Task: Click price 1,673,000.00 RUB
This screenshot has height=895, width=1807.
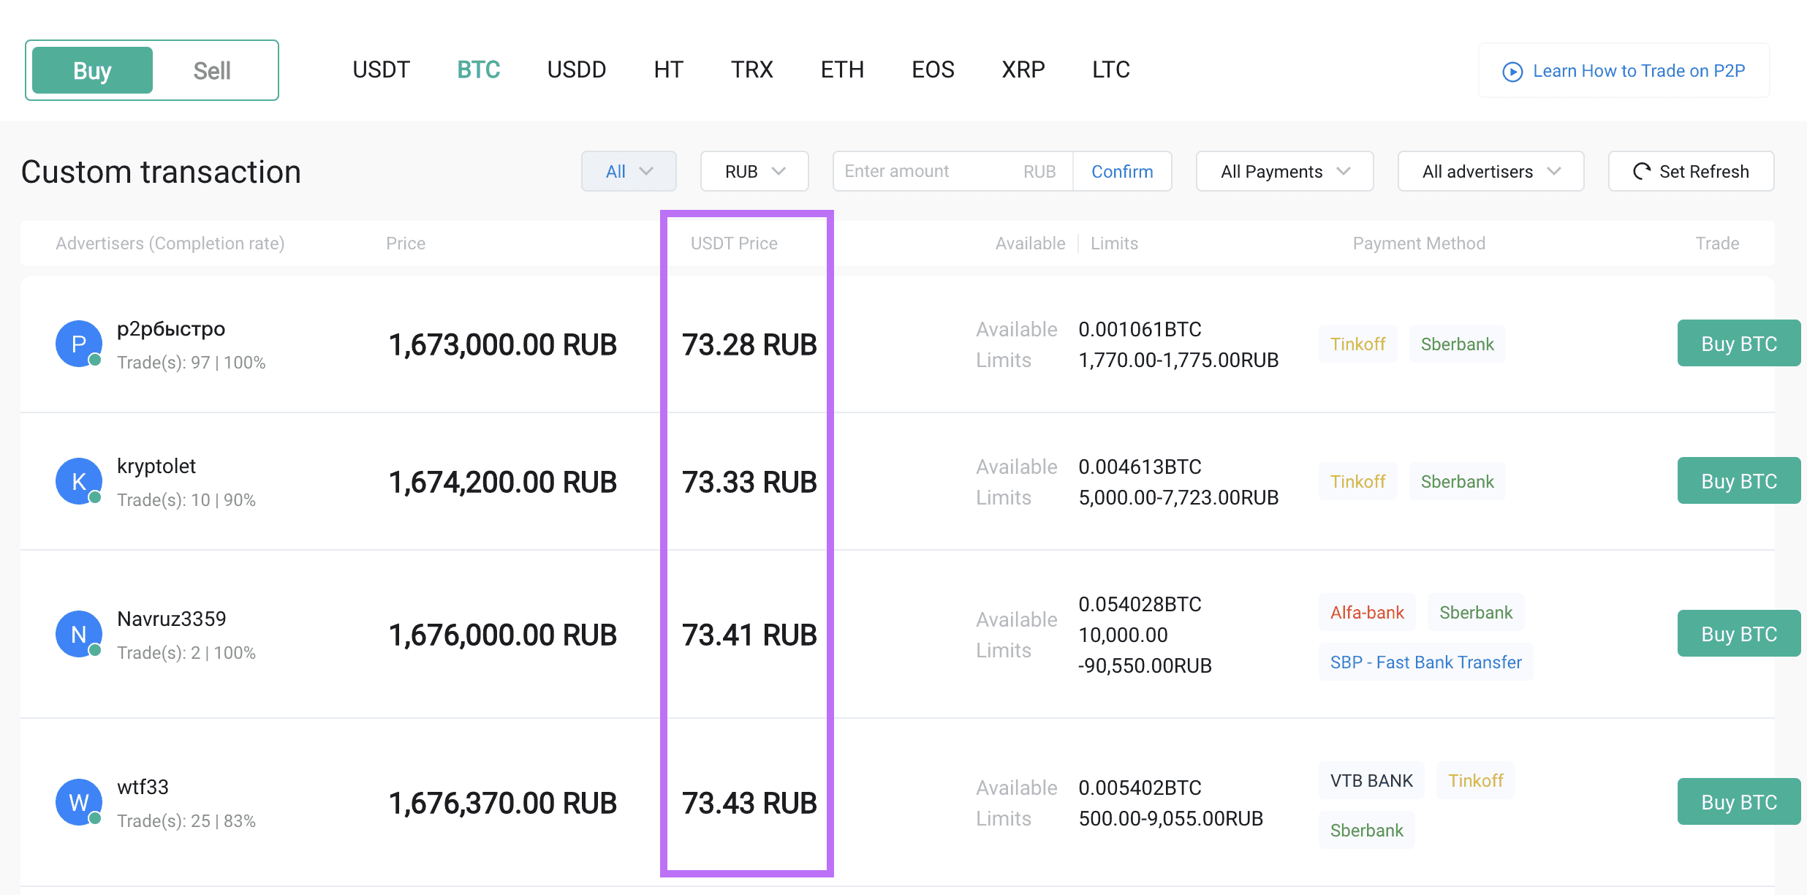Action: point(503,344)
